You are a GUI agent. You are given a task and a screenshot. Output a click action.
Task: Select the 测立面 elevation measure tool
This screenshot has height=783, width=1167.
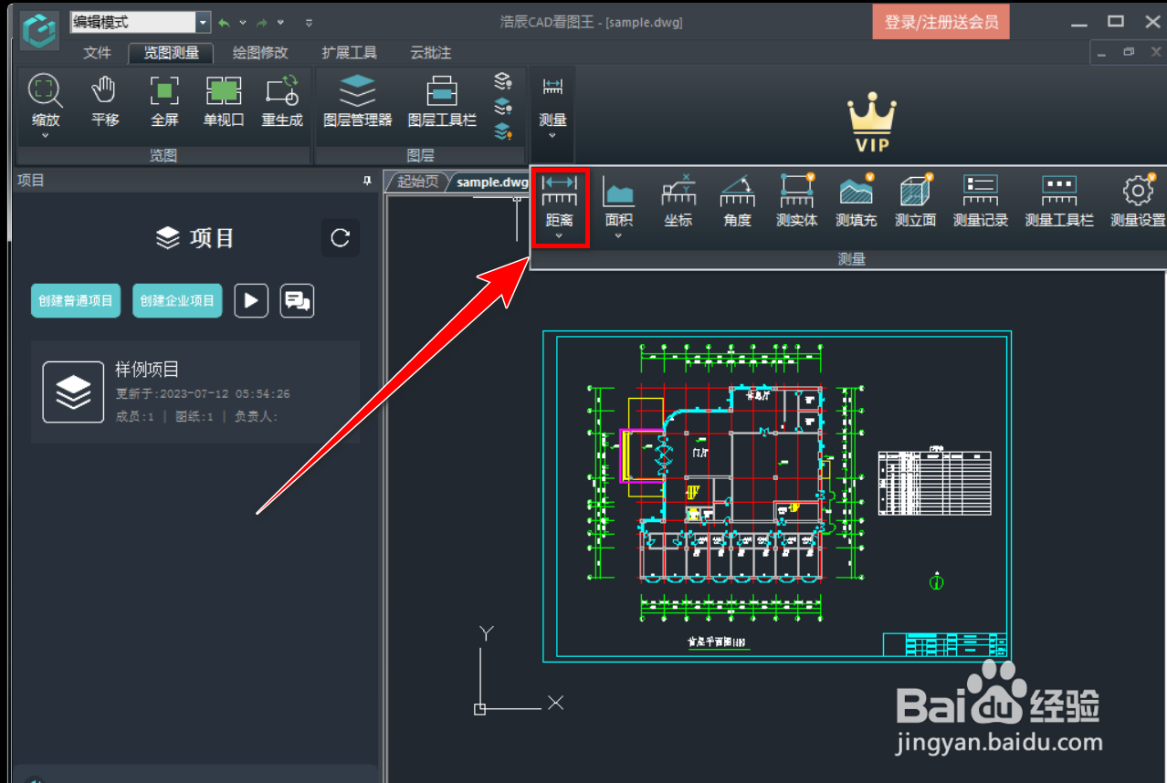[915, 200]
